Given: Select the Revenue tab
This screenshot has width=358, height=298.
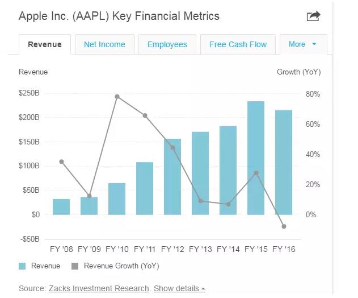Looking at the screenshot, I should point(45,45).
